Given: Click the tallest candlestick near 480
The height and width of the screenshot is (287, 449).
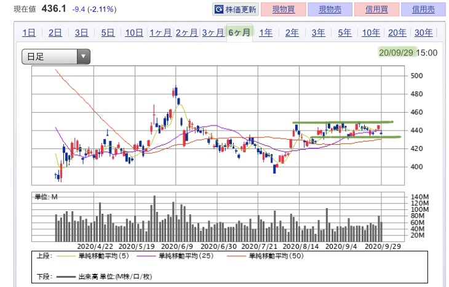Looking at the screenshot, I should coord(176,91).
